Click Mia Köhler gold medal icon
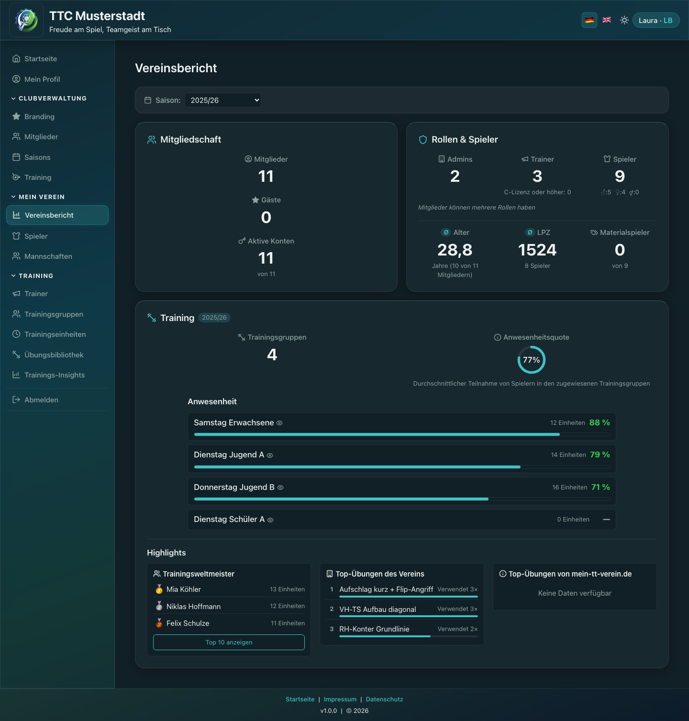 coord(159,589)
